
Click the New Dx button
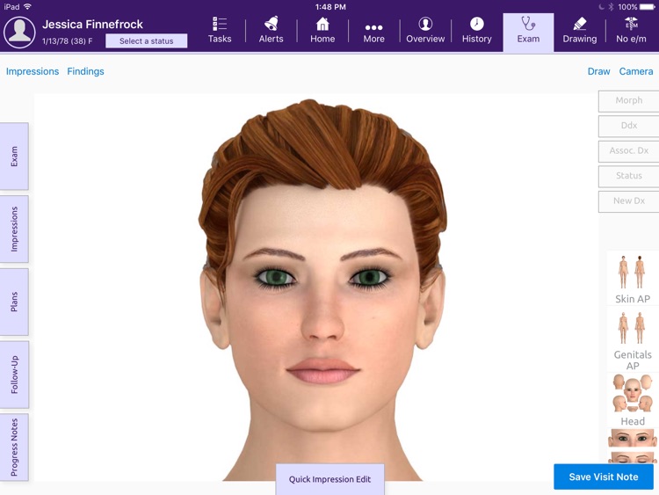pyautogui.click(x=629, y=201)
